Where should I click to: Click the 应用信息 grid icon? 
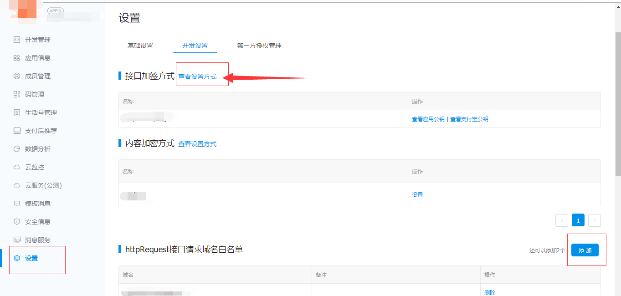click(17, 58)
